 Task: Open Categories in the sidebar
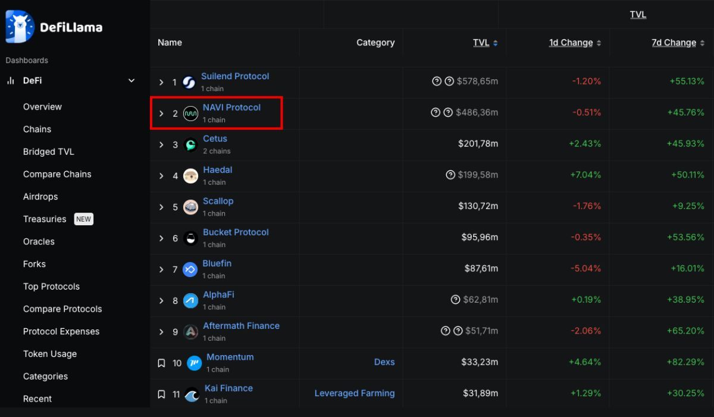pyautogui.click(x=45, y=376)
